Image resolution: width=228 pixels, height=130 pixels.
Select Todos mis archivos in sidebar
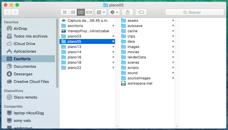tap(28, 36)
